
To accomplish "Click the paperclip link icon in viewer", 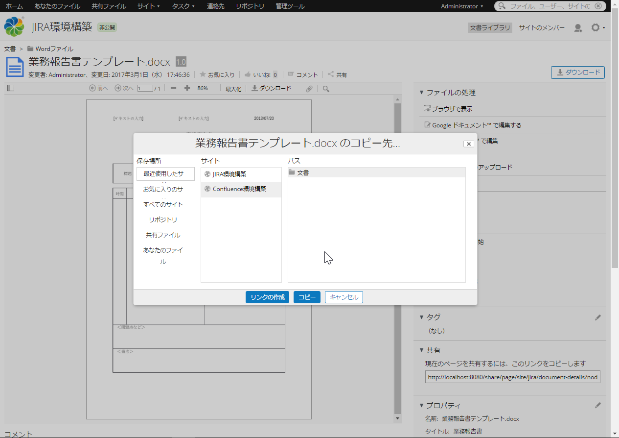I will [309, 89].
